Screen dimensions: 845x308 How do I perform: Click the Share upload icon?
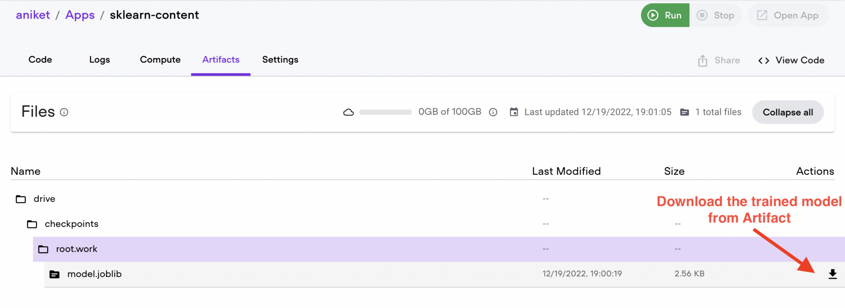[x=703, y=61]
